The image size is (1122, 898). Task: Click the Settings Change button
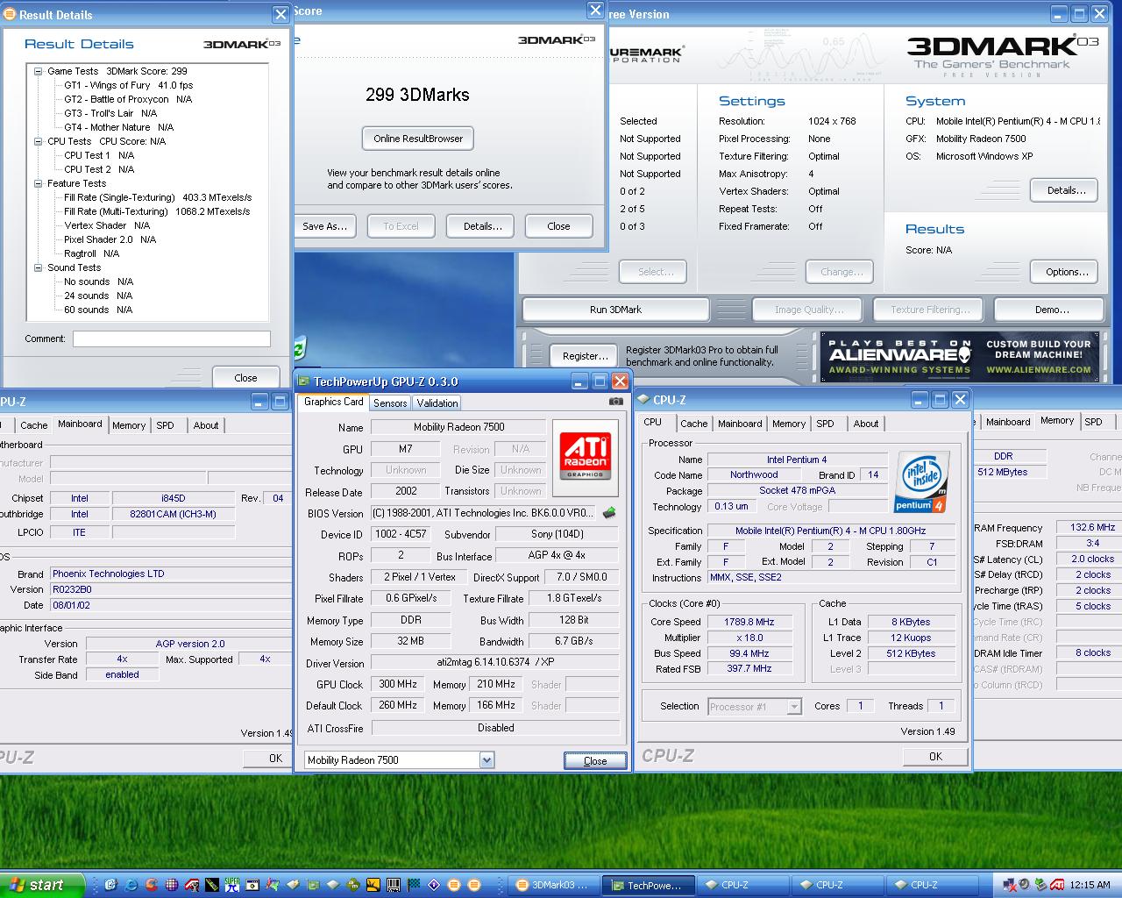click(x=841, y=272)
